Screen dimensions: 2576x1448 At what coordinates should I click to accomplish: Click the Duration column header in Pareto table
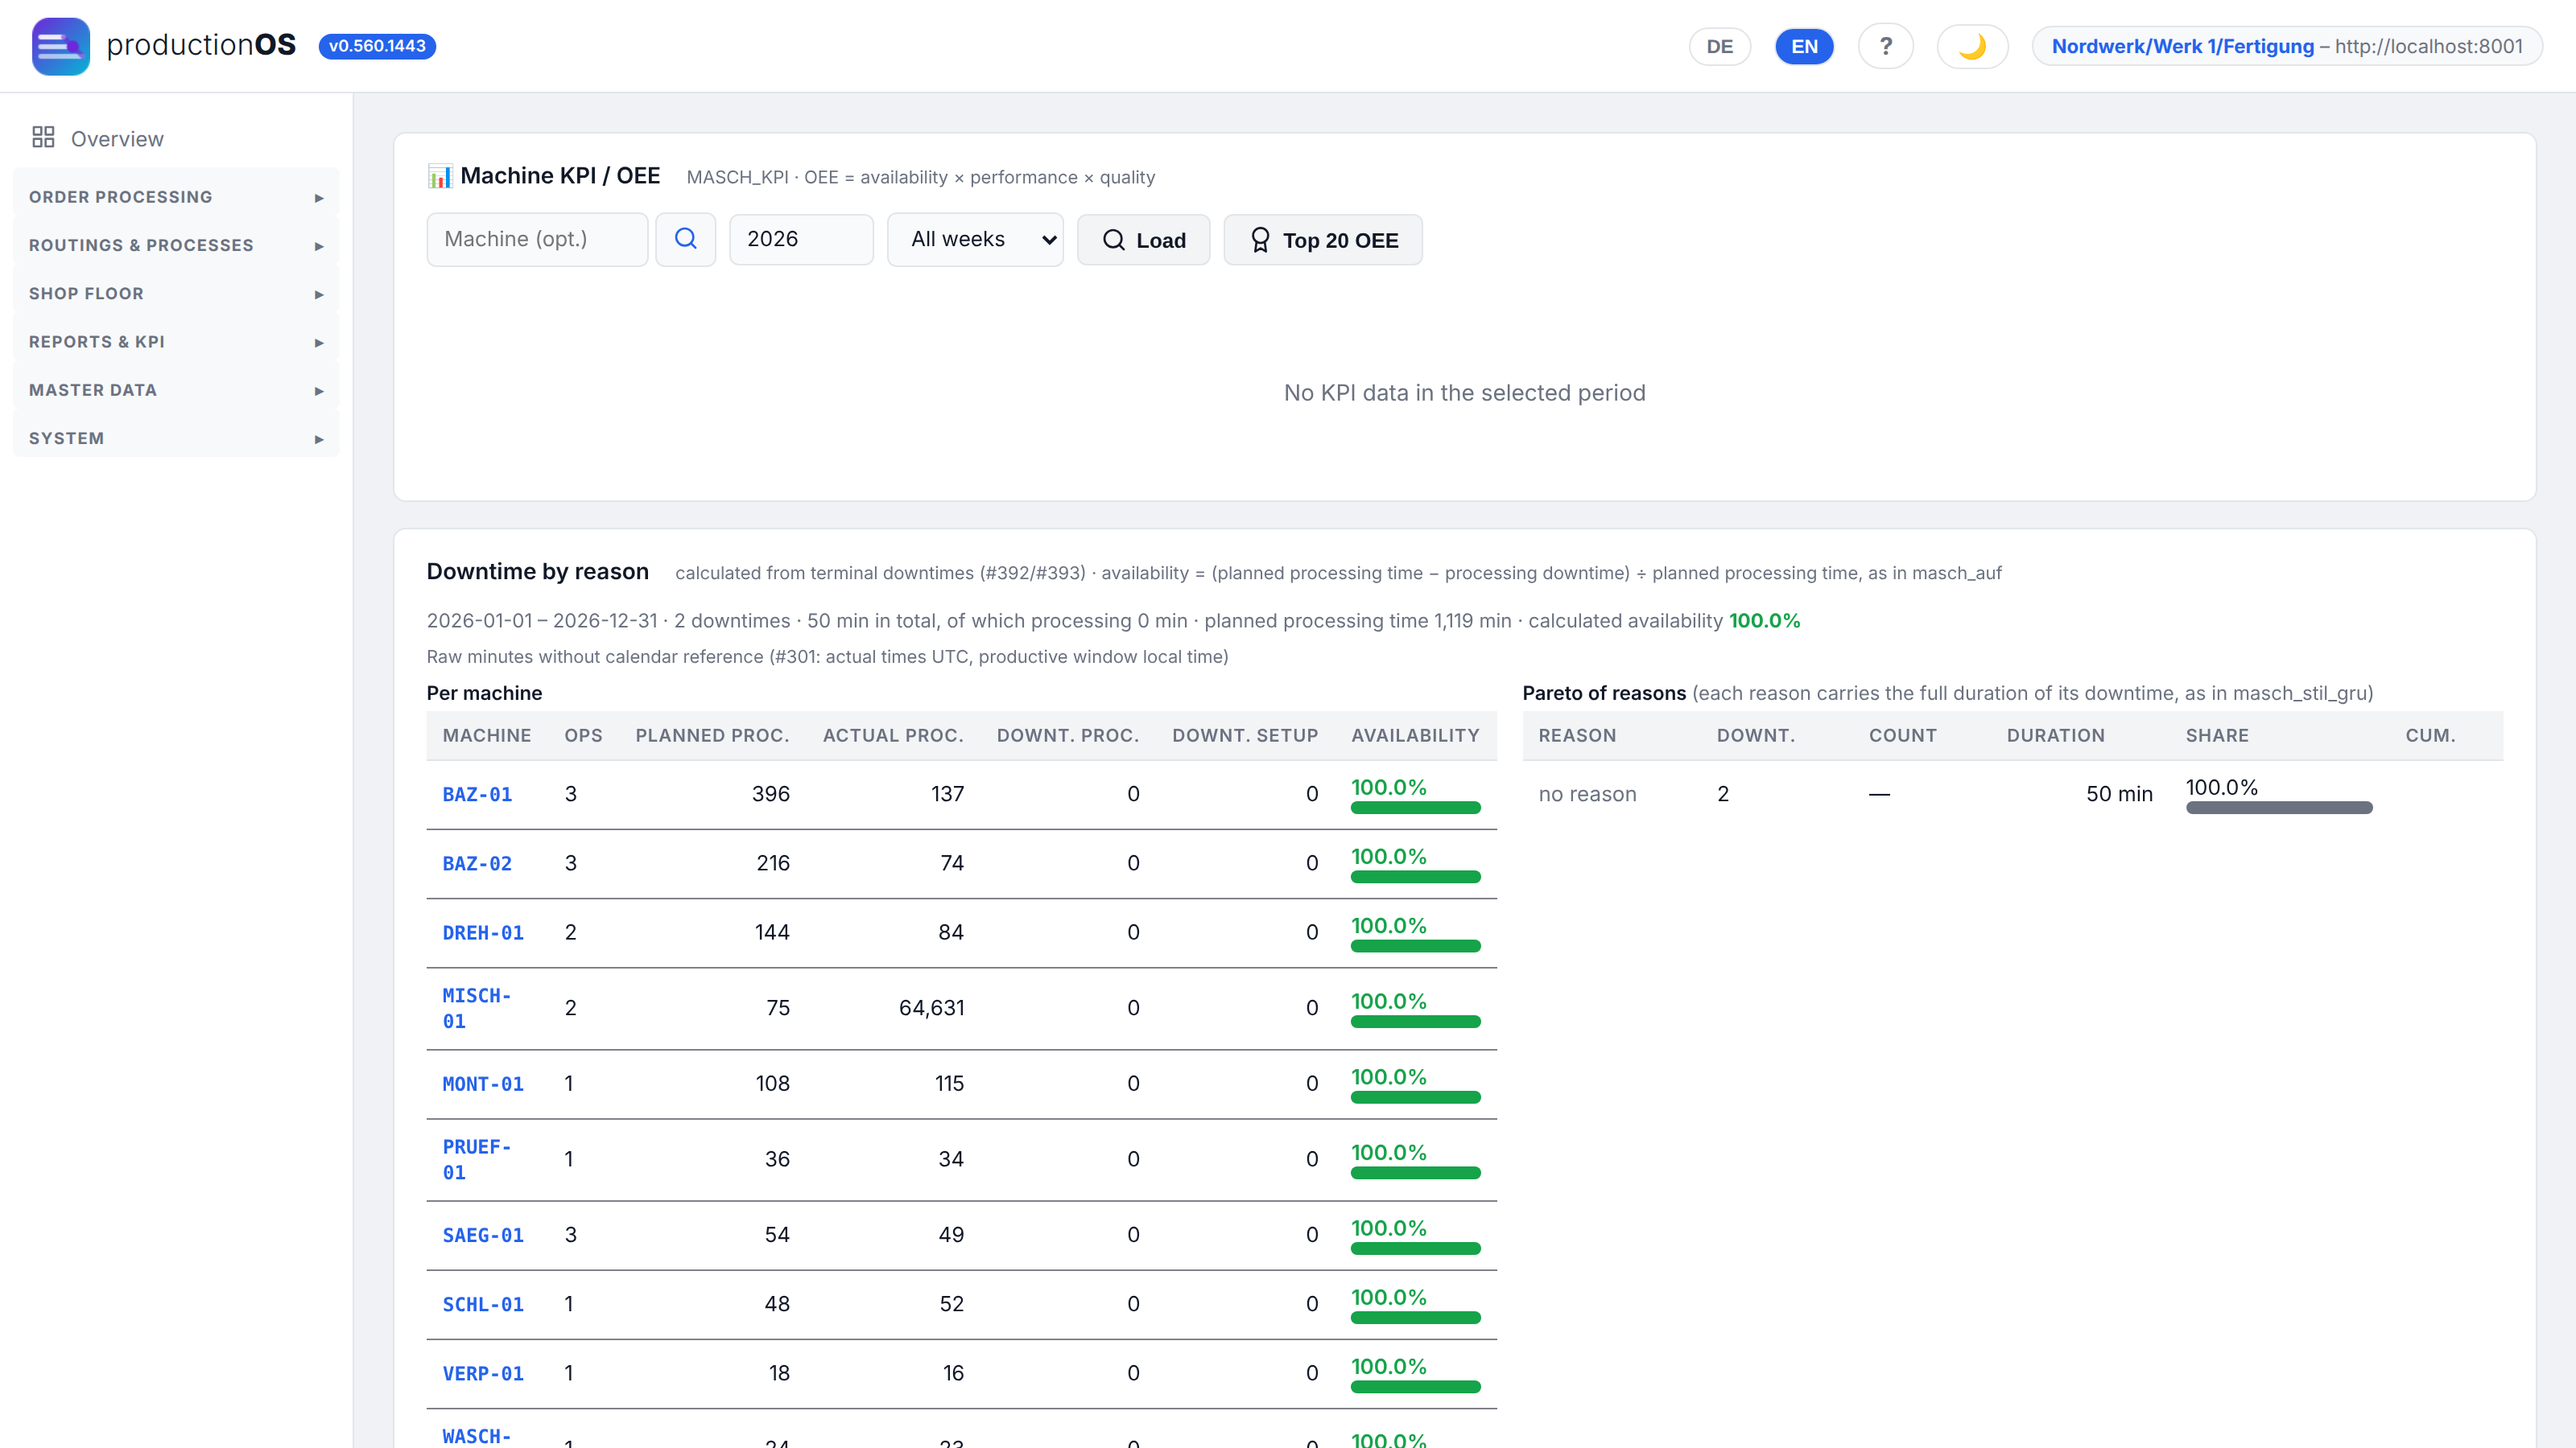pyautogui.click(x=2055, y=735)
